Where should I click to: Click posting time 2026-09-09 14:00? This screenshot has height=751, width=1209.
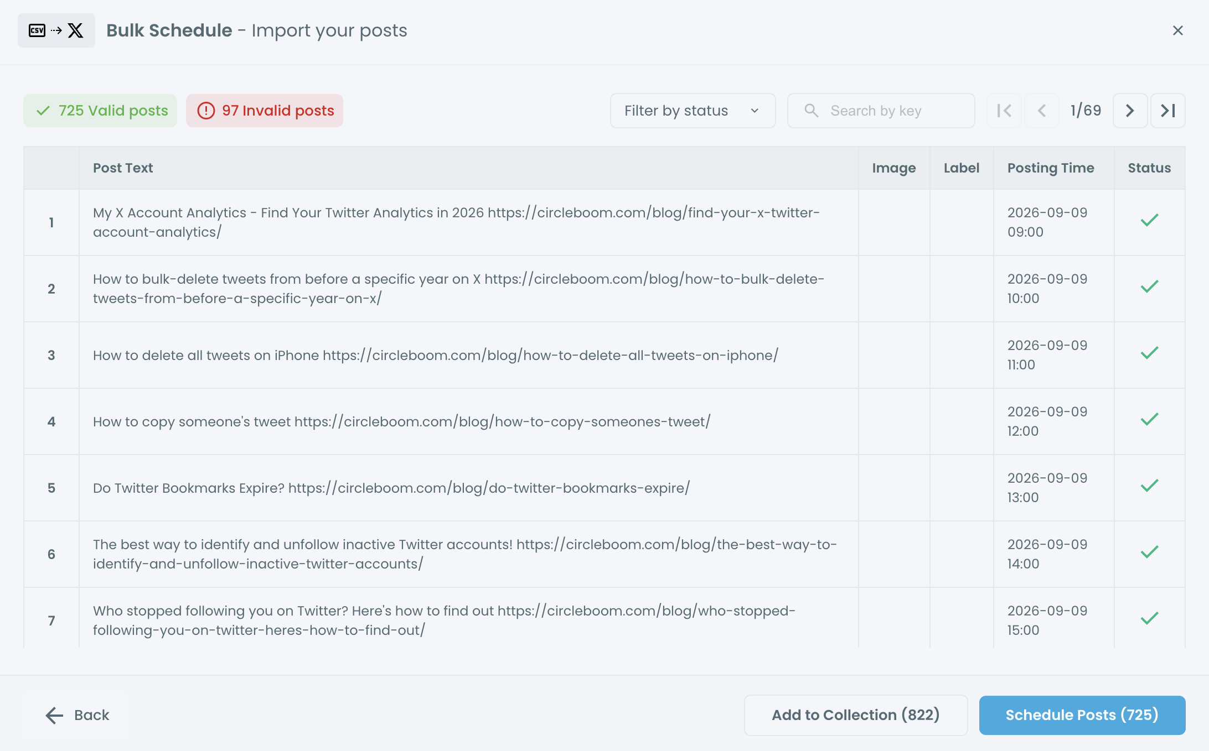pos(1047,554)
